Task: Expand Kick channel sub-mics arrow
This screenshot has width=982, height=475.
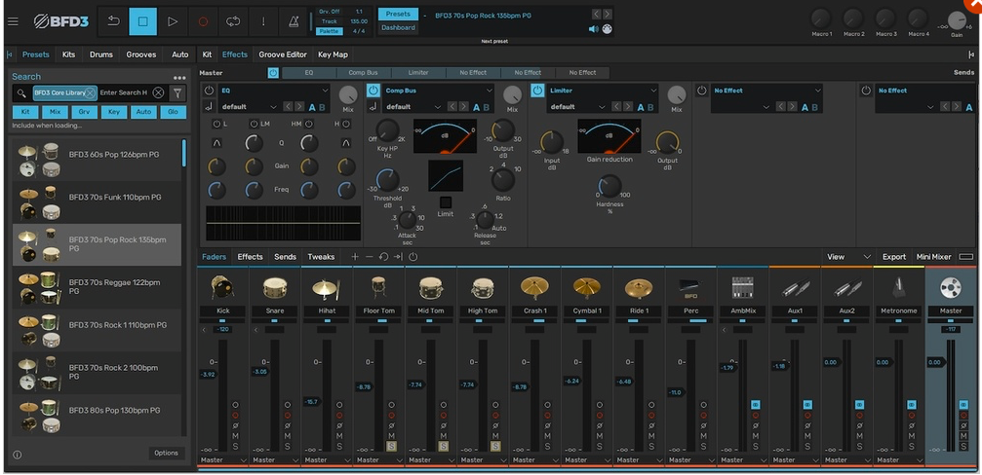Action: (204, 329)
